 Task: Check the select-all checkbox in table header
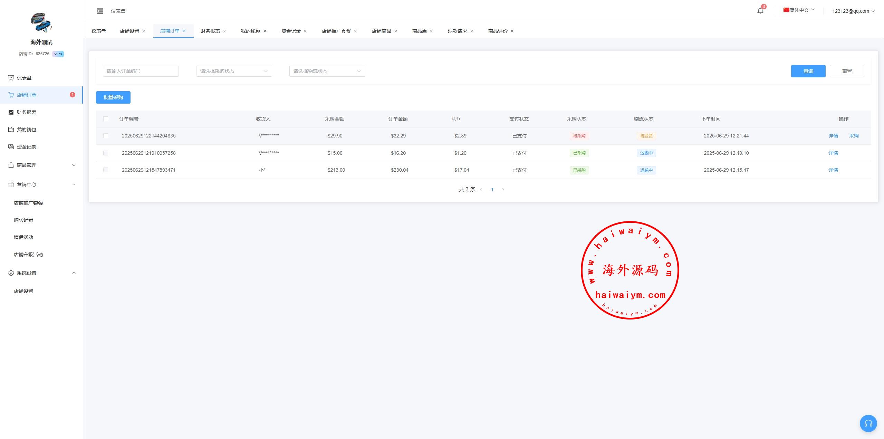click(106, 119)
